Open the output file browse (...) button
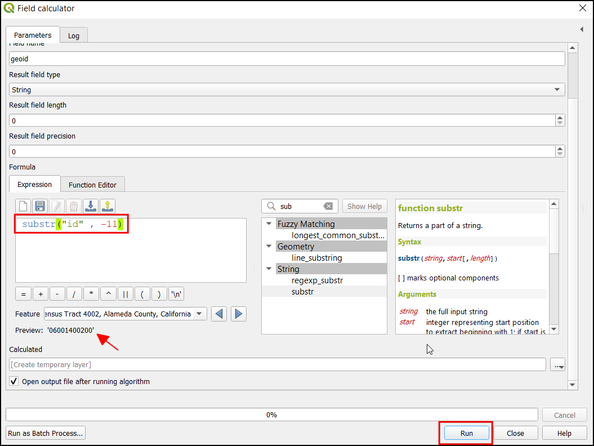 point(558,365)
